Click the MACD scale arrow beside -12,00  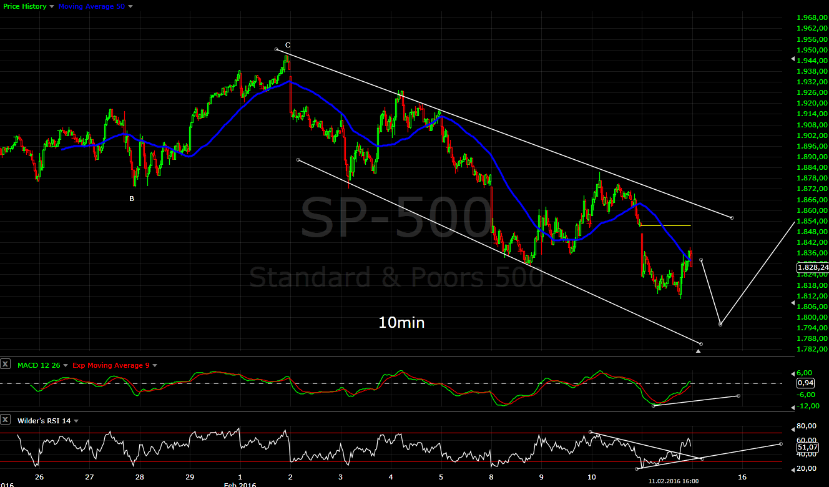point(793,407)
